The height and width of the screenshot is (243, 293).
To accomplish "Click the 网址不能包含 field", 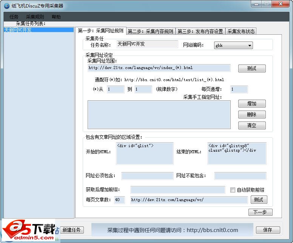I will click(240, 176).
